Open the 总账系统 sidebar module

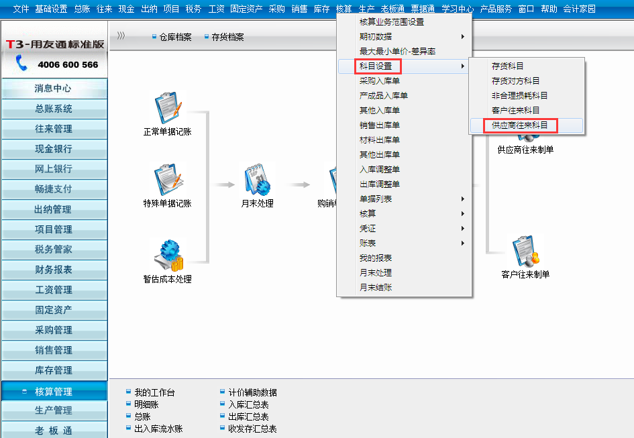(x=54, y=109)
